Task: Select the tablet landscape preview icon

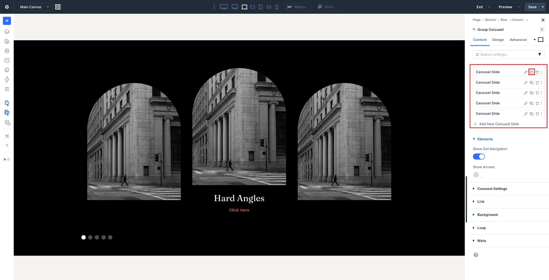Action: tap(252, 7)
